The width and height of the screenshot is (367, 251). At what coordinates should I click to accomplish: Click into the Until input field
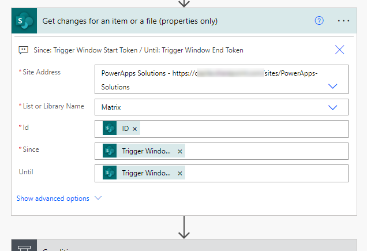tap(265, 173)
